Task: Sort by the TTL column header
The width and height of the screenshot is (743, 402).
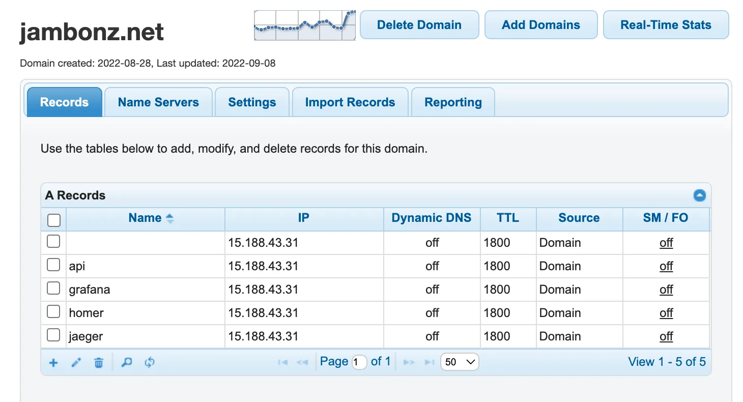Action: click(508, 218)
